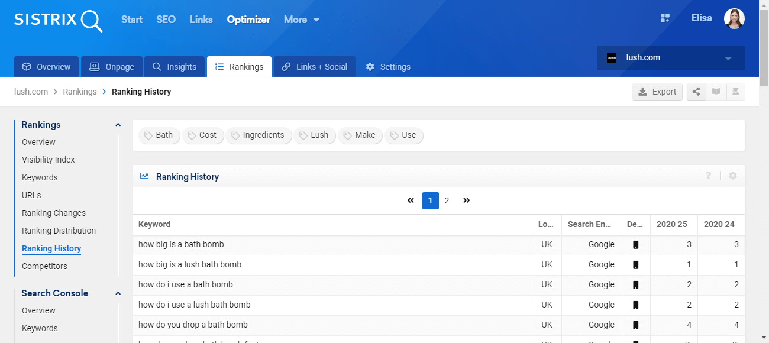The height and width of the screenshot is (343, 769).
Task: Go to the Start menu item
Action: coord(132,20)
